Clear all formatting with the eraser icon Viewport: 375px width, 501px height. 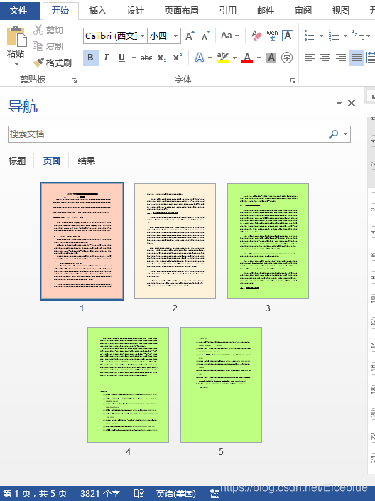(256, 36)
